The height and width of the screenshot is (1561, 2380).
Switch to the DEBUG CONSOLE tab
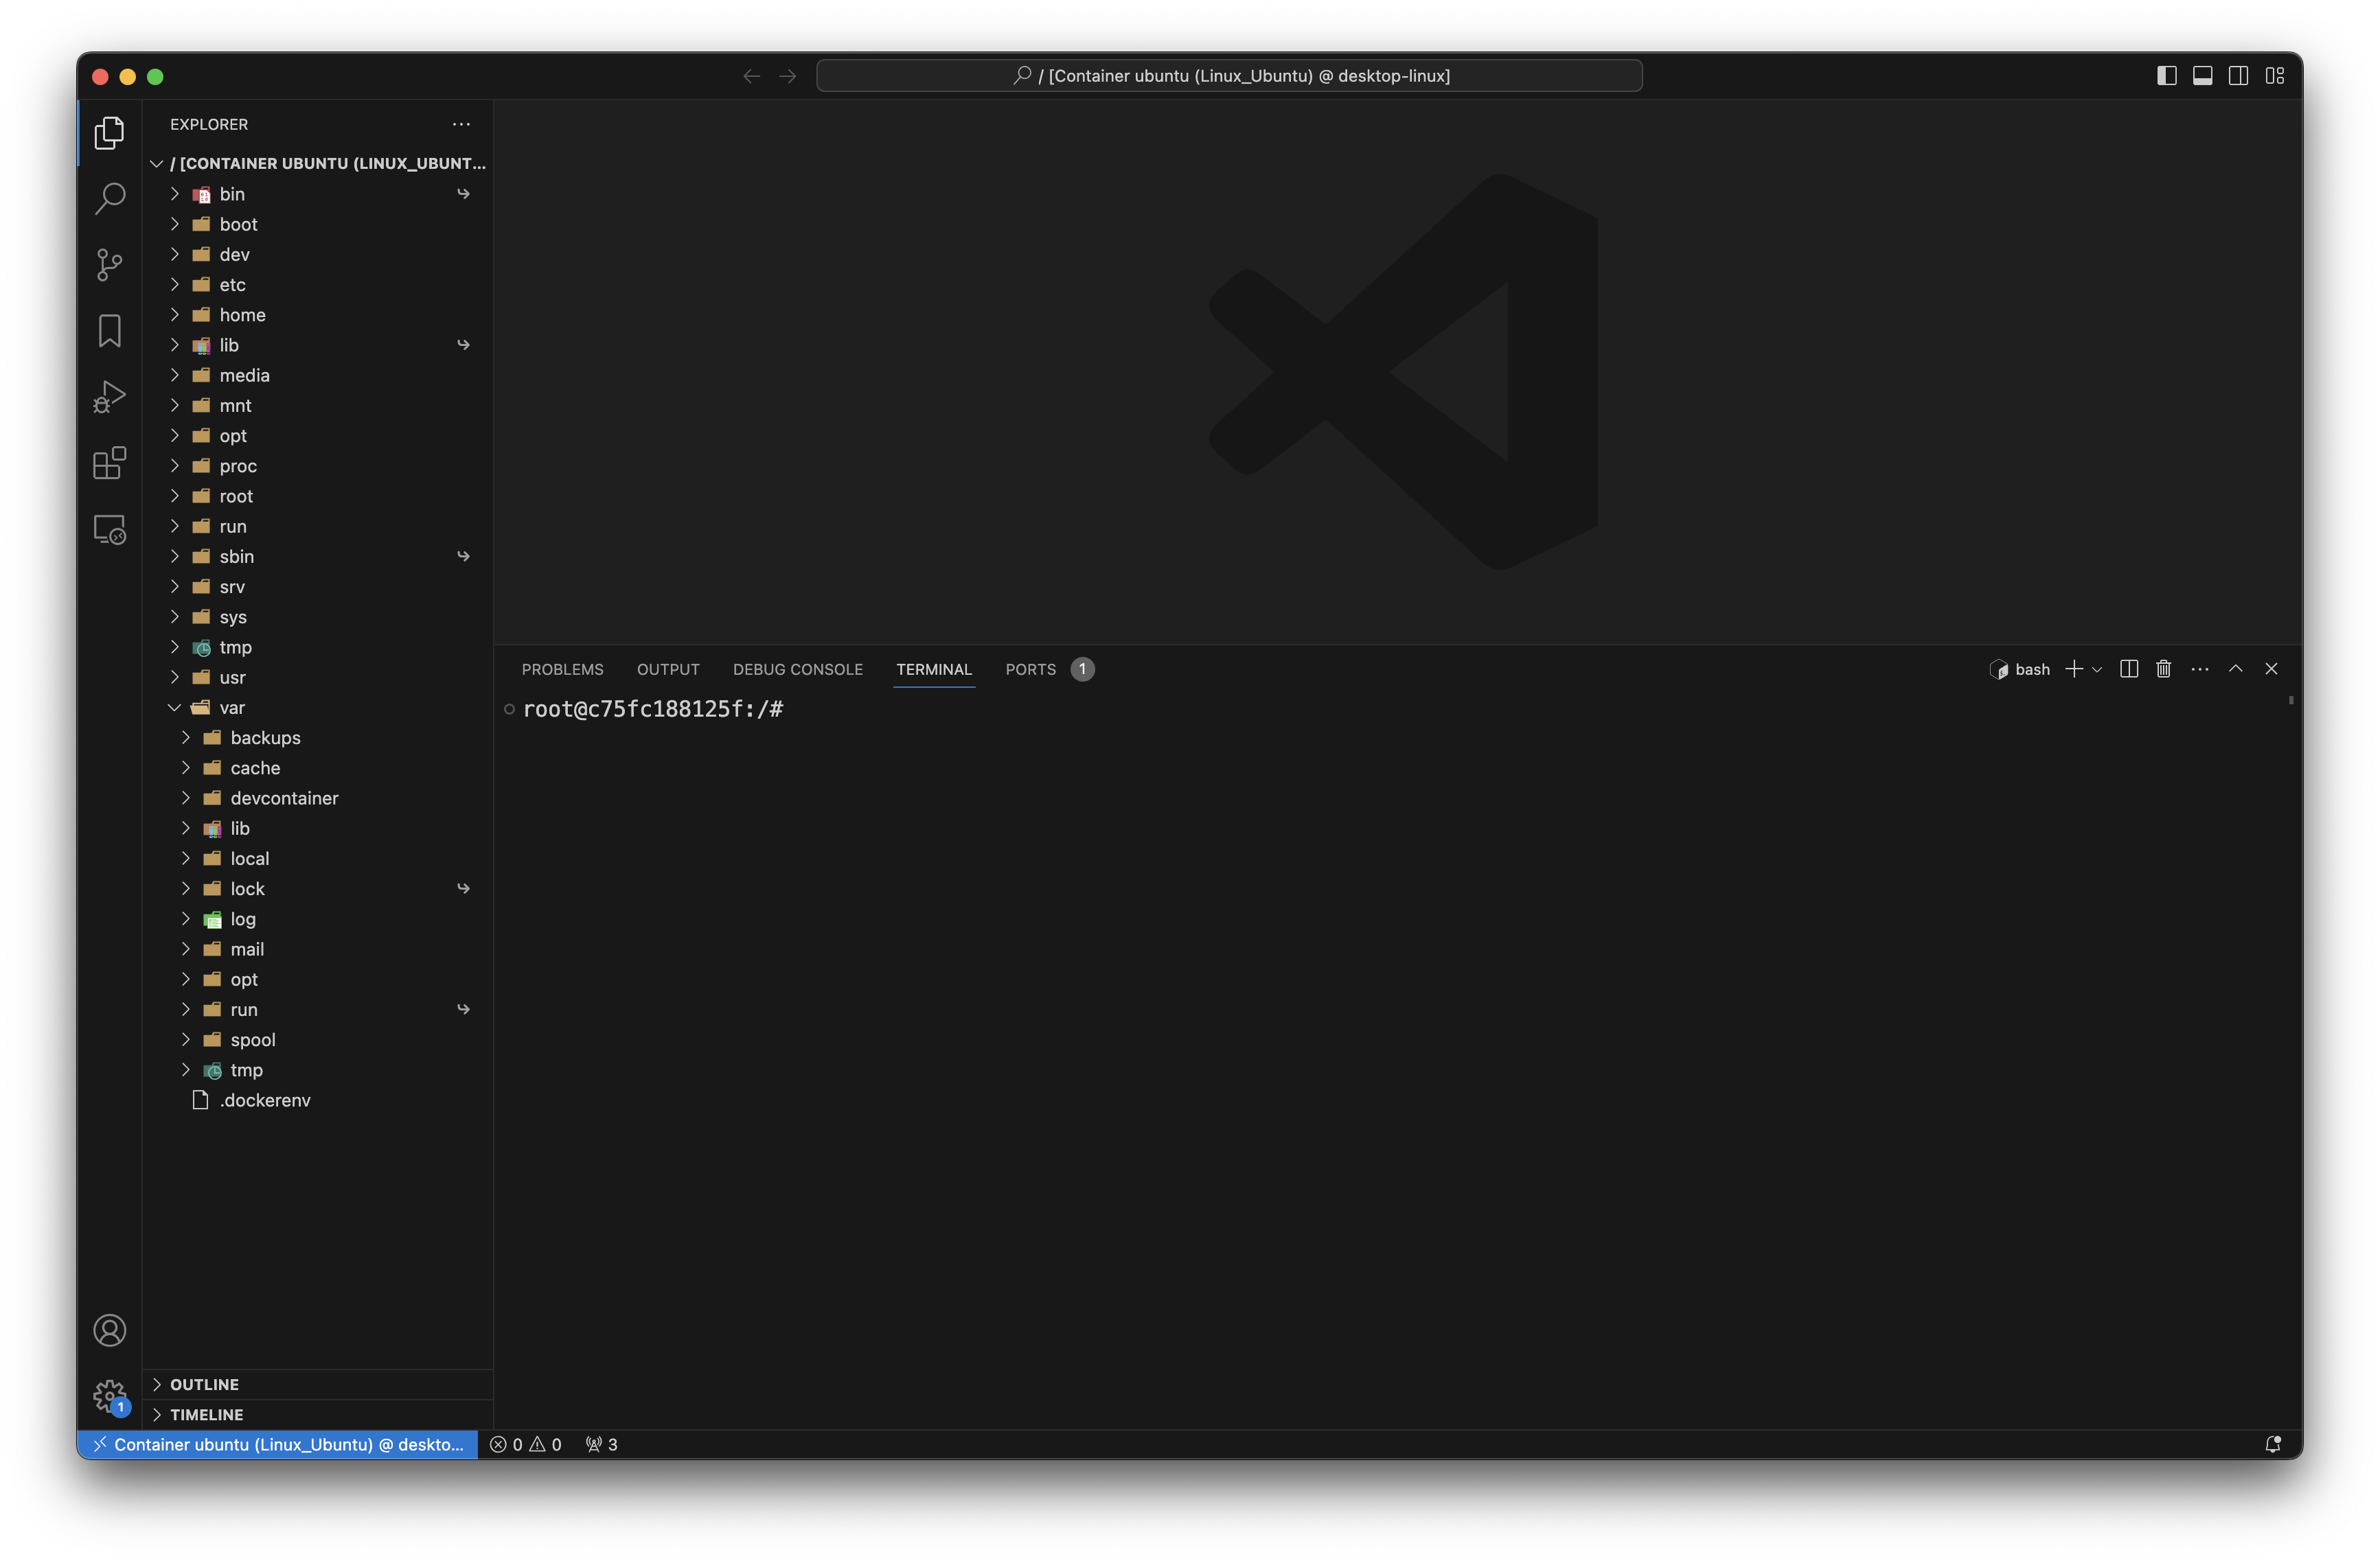click(x=797, y=669)
